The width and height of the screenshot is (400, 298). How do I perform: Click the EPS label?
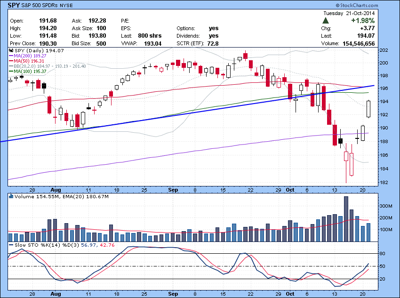click(126, 28)
